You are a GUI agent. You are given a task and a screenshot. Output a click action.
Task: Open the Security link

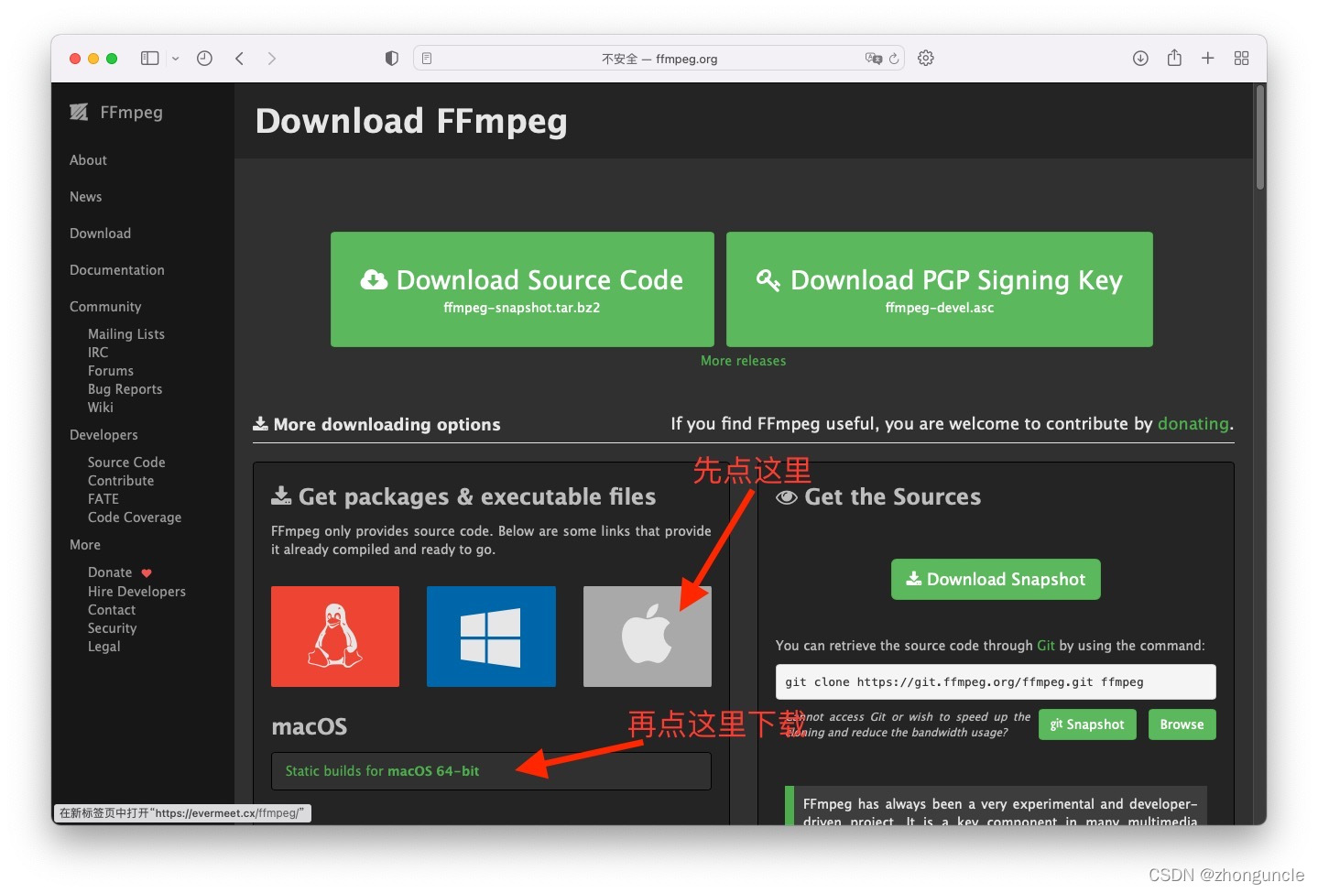point(112,628)
